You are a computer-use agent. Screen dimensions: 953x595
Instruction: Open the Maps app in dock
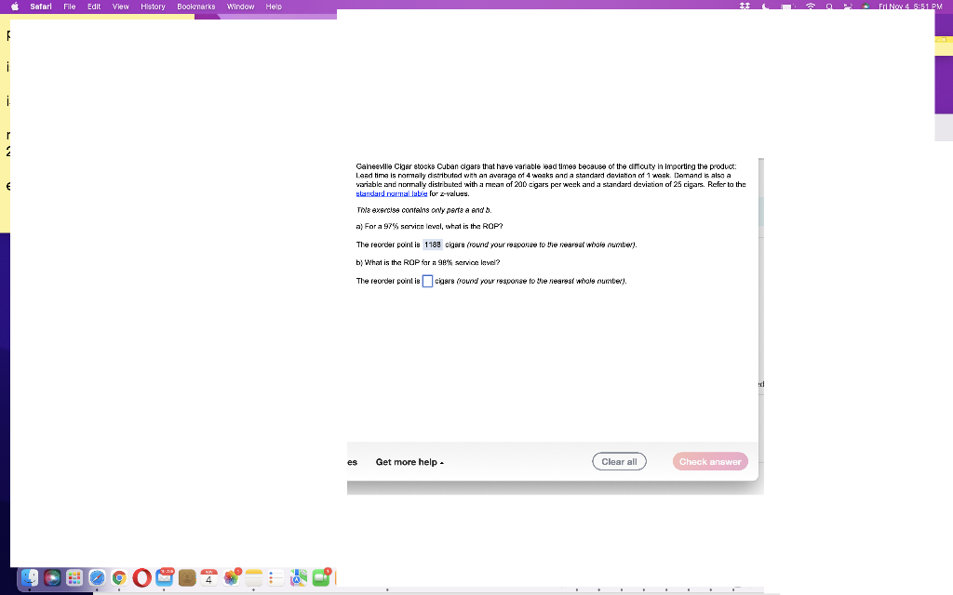click(299, 577)
